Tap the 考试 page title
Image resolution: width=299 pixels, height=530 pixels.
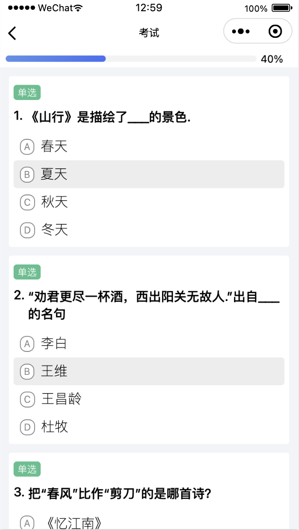click(149, 33)
